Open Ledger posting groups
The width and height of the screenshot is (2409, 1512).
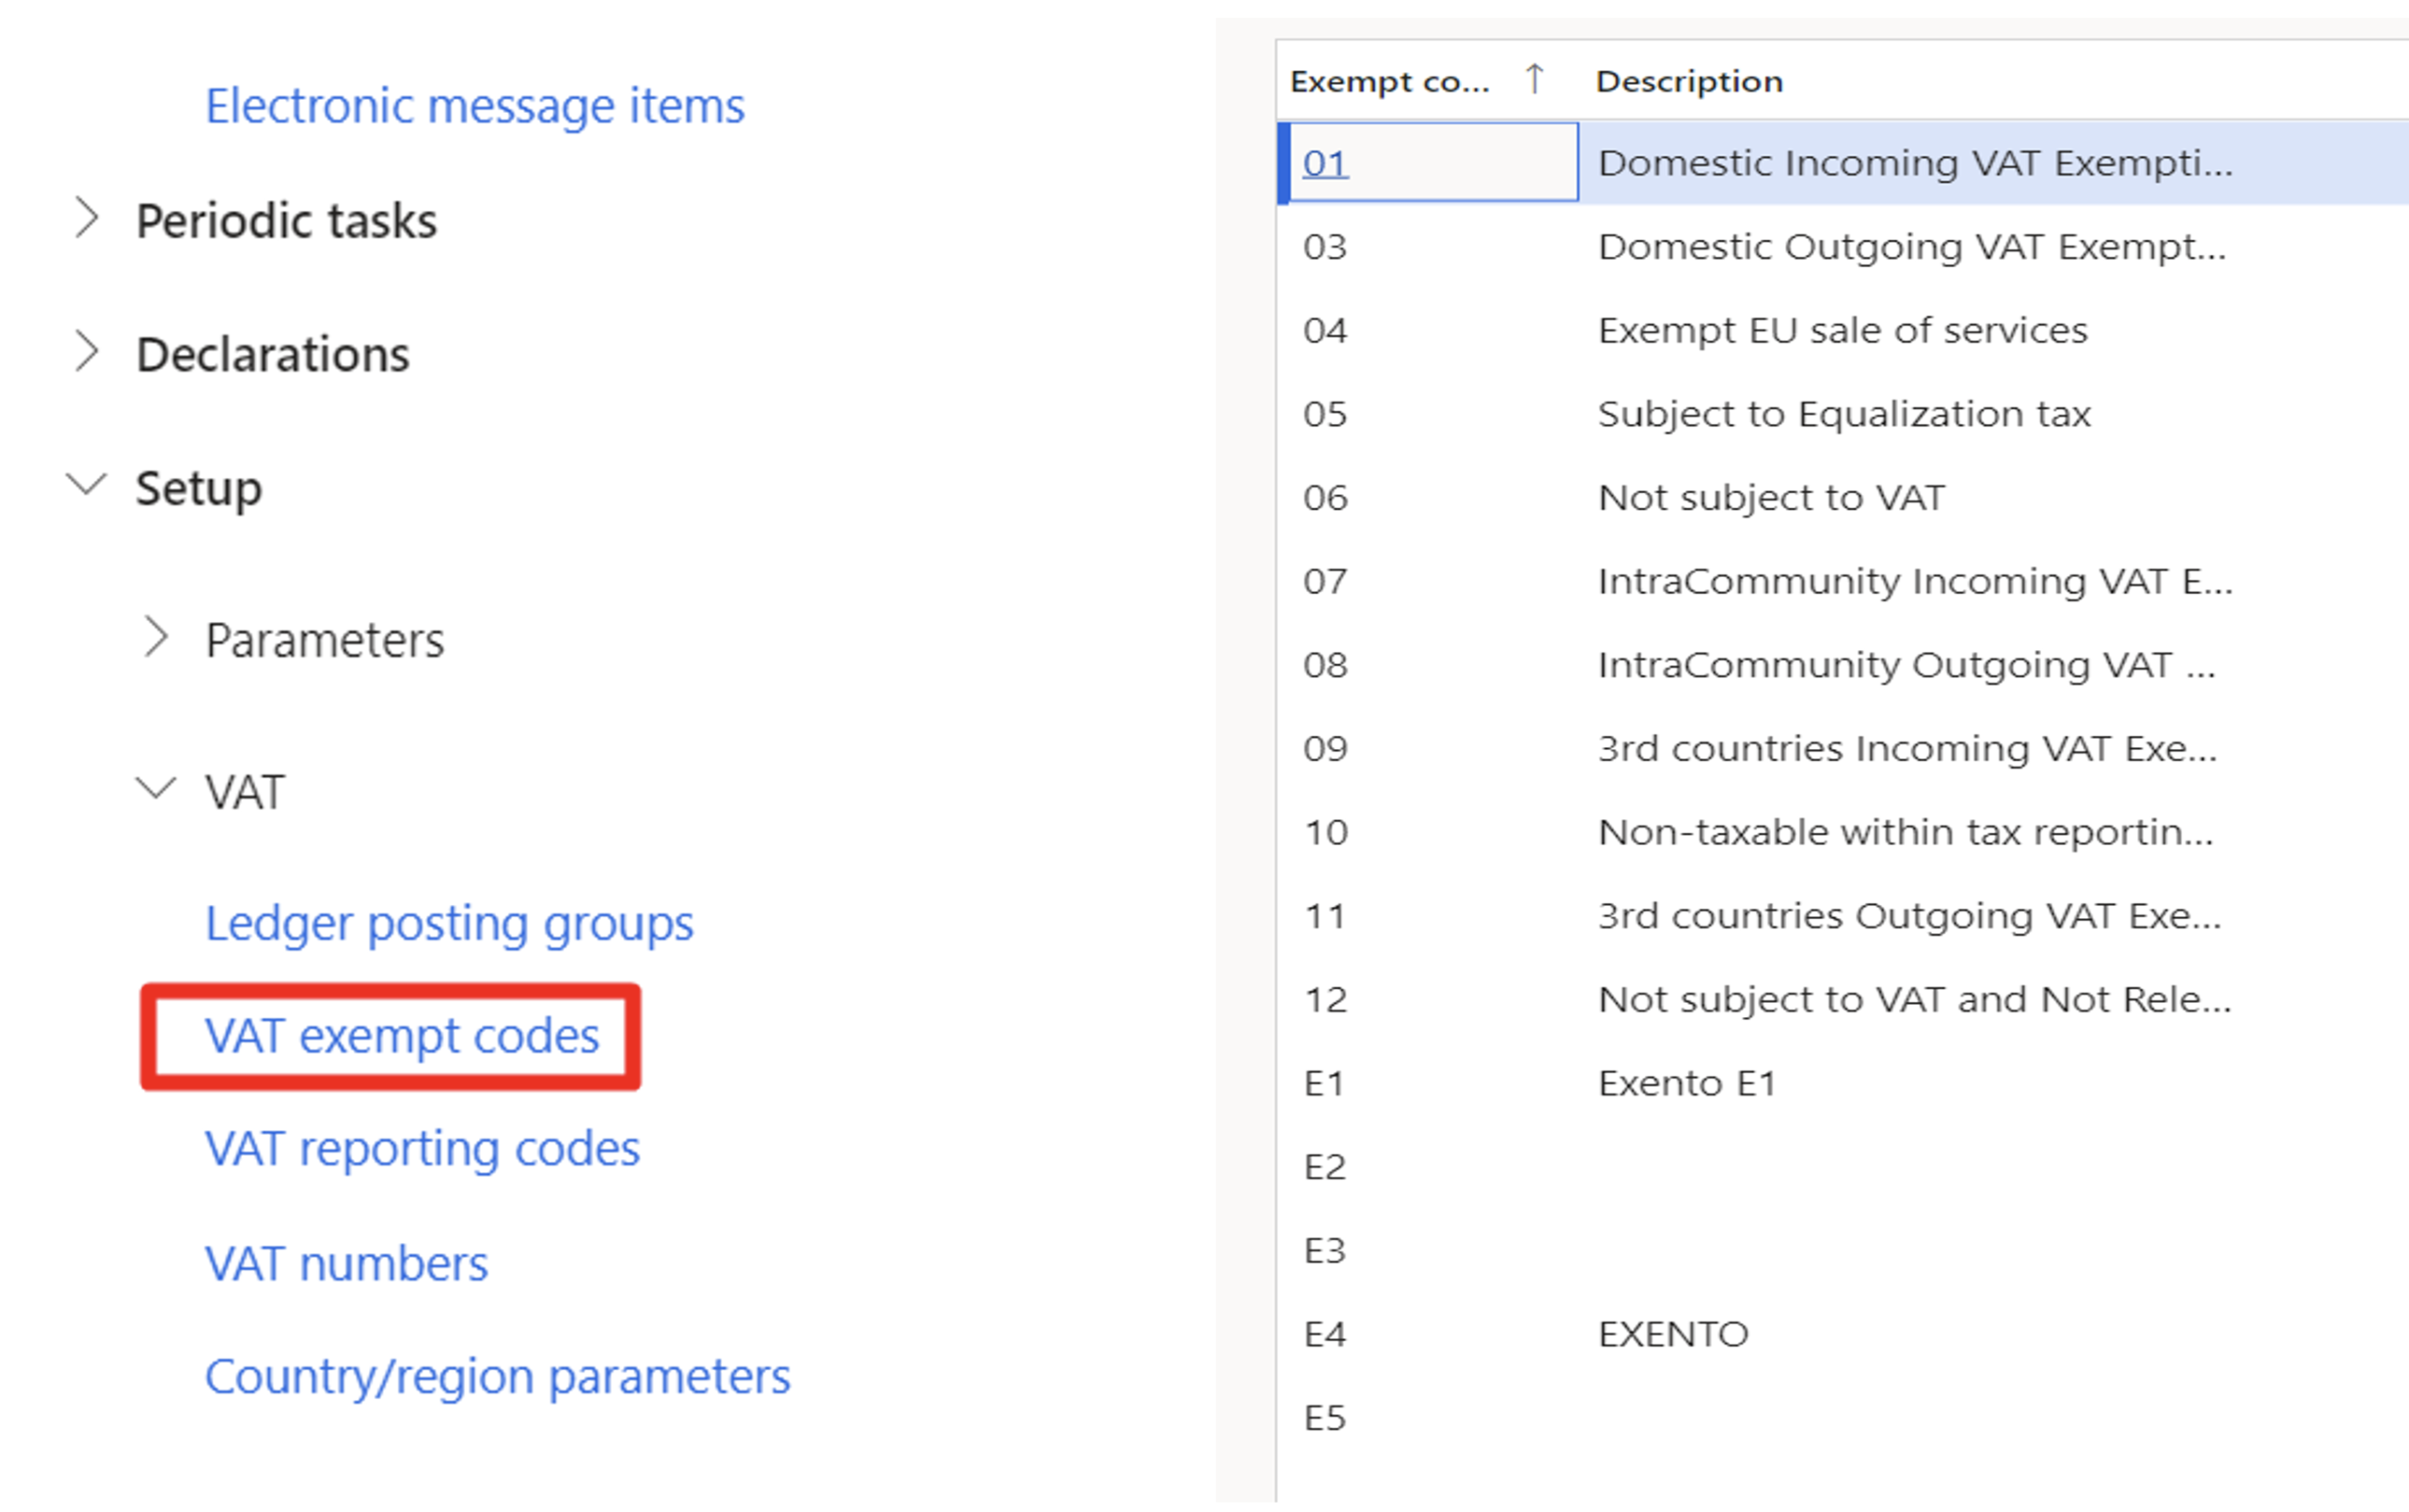(x=449, y=924)
